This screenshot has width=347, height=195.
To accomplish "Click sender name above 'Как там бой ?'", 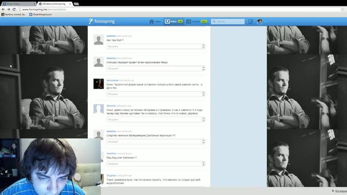I will click(111, 36).
